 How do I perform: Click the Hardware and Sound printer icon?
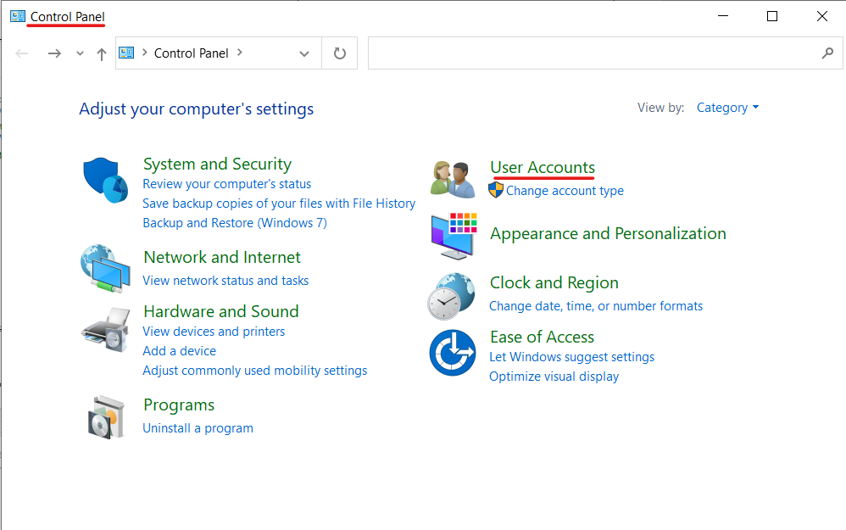coord(105,329)
